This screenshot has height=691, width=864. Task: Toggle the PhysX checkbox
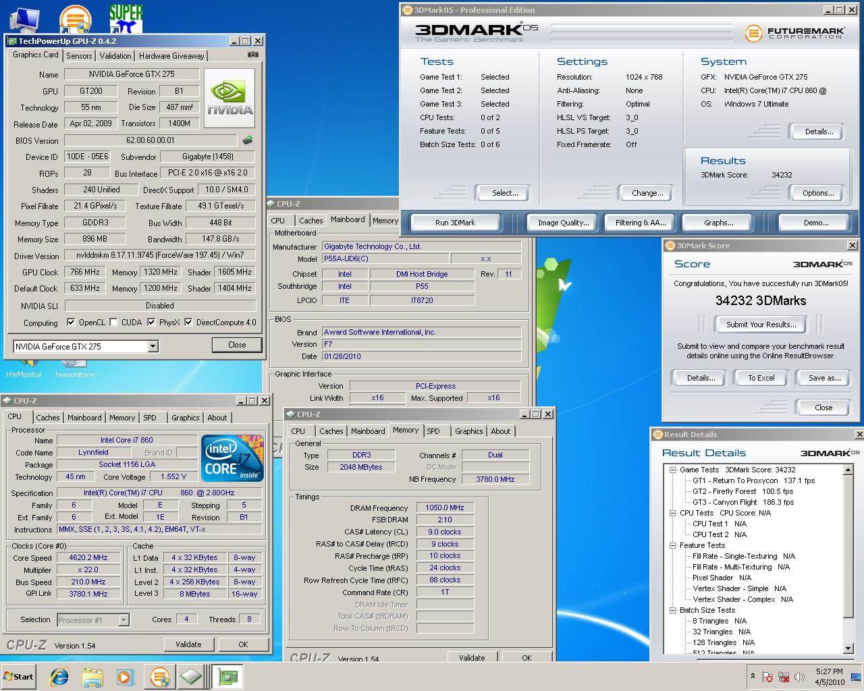(x=151, y=323)
